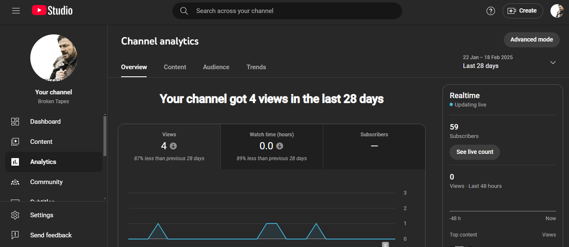Switch to the Trends tab
Screen dimensions: 569x247
[256, 67]
